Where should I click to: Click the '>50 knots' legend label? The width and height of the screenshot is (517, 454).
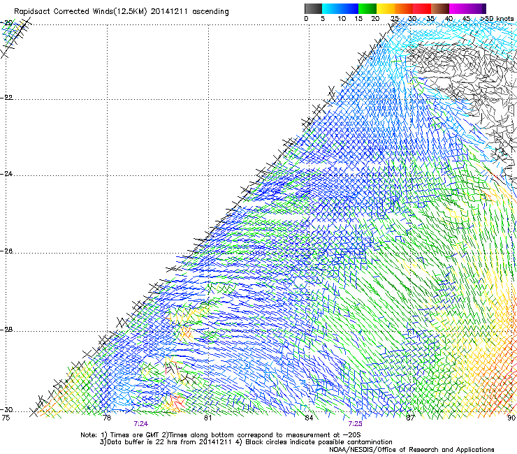[x=497, y=19]
